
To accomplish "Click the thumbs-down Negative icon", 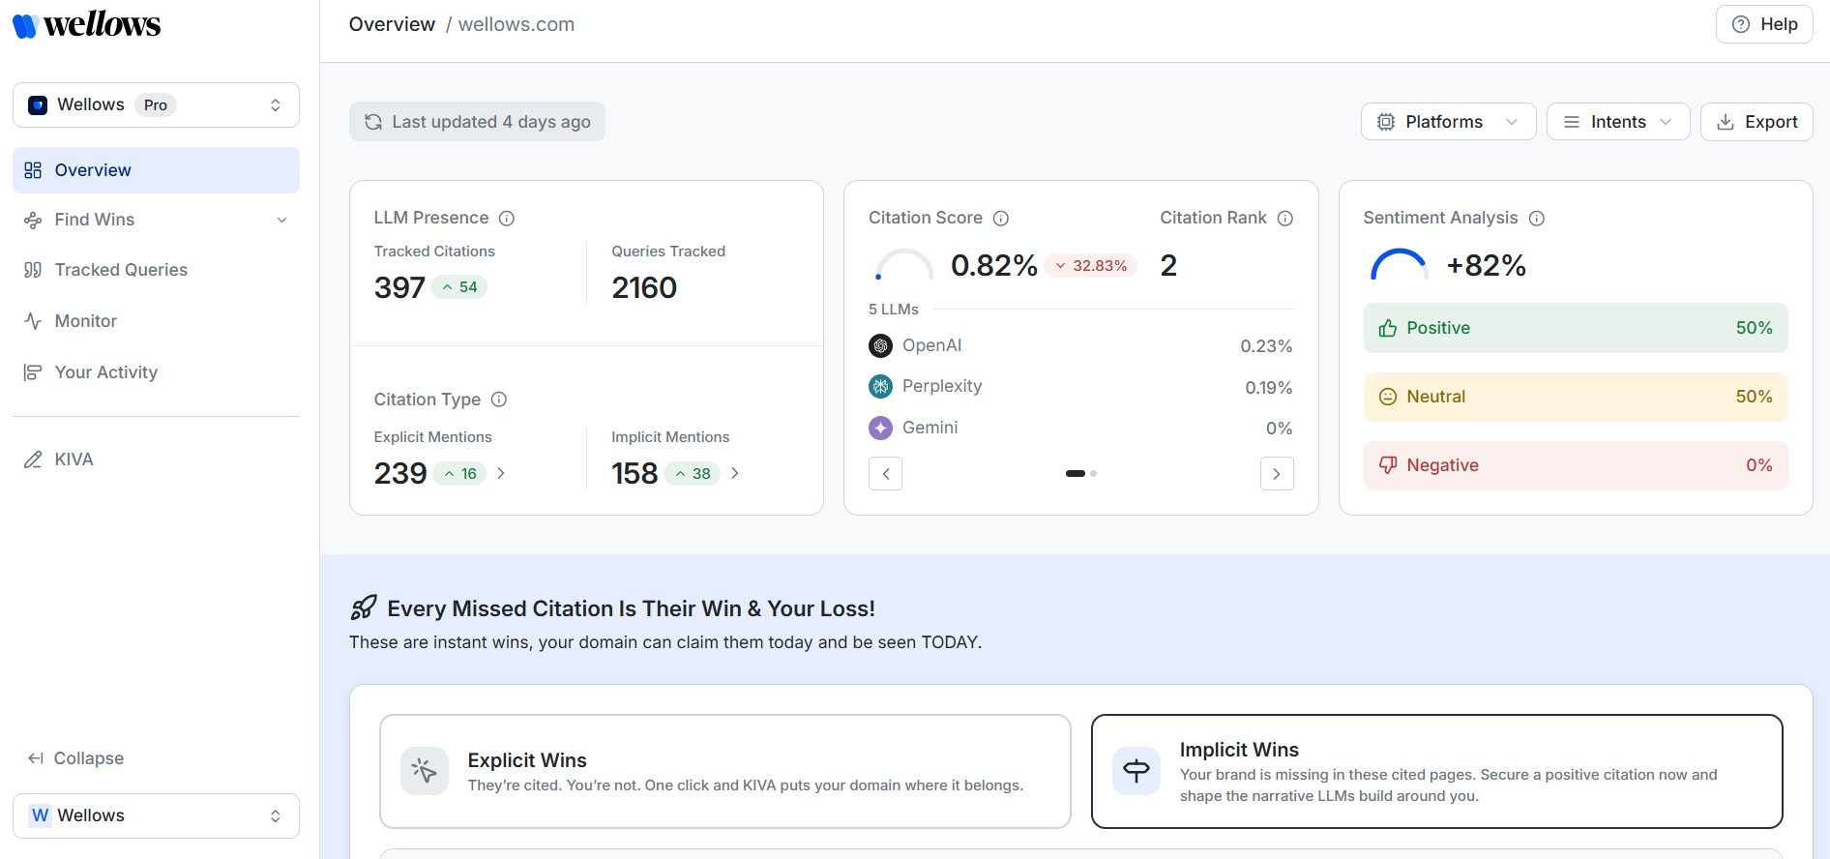I will click(x=1388, y=465).
